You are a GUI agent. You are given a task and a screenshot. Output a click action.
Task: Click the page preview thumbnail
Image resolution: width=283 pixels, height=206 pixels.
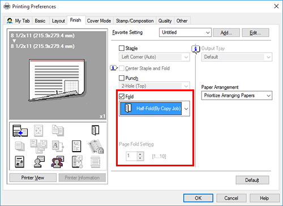tap(57, 80)
